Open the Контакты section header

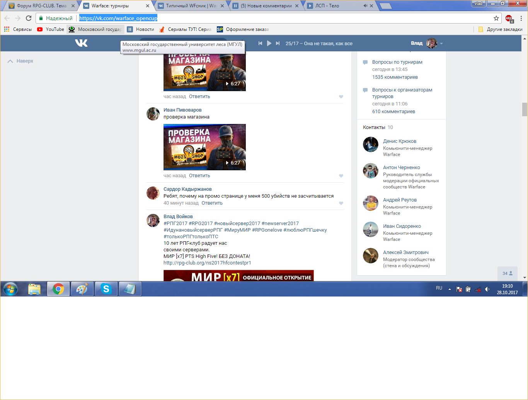click(x=374, y=127)
